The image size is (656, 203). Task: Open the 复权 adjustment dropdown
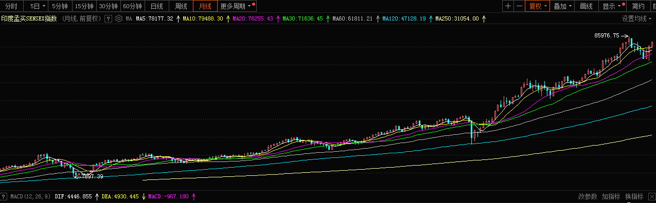pos(538,6)
